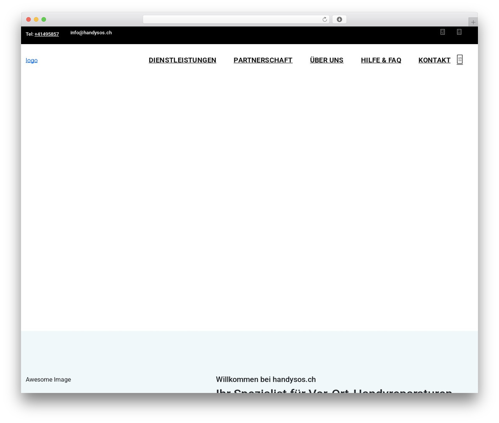
Task: Maximize the window with green button
Action: [44, 20]
